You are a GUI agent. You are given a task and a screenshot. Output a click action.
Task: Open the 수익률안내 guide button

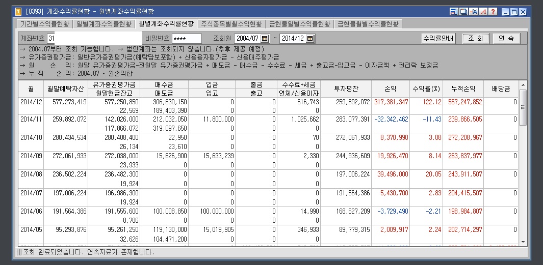coord(438,39)
